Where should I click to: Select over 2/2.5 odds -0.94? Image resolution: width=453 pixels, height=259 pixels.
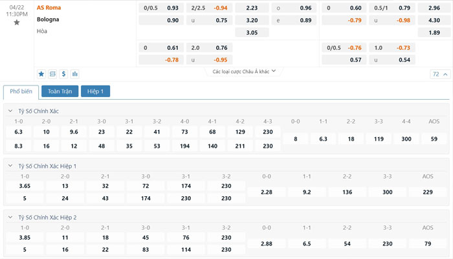(210, 8)
